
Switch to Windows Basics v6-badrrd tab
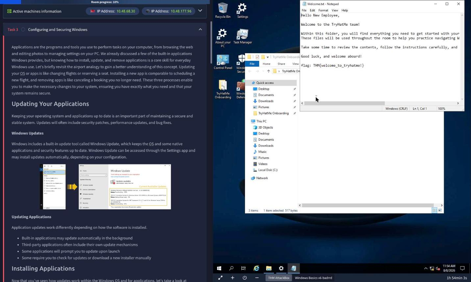(313, 278)
